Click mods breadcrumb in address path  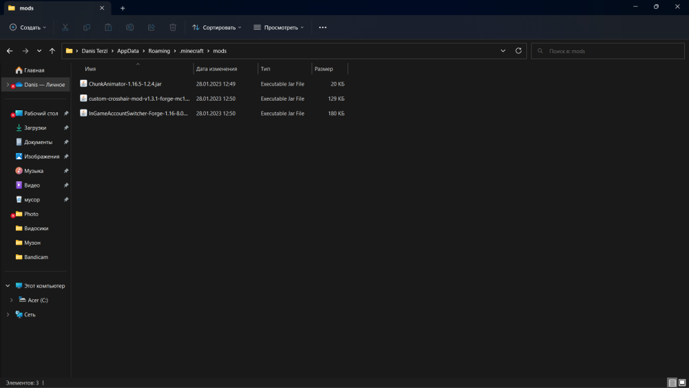(220, 51)
